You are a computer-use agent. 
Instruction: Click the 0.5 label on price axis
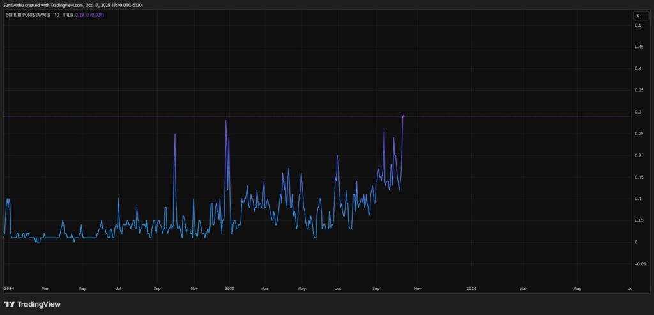[637, 25]
